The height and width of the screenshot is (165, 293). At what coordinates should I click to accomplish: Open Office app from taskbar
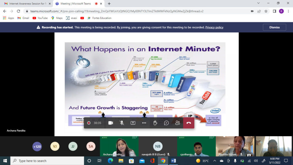coord(152,161)
